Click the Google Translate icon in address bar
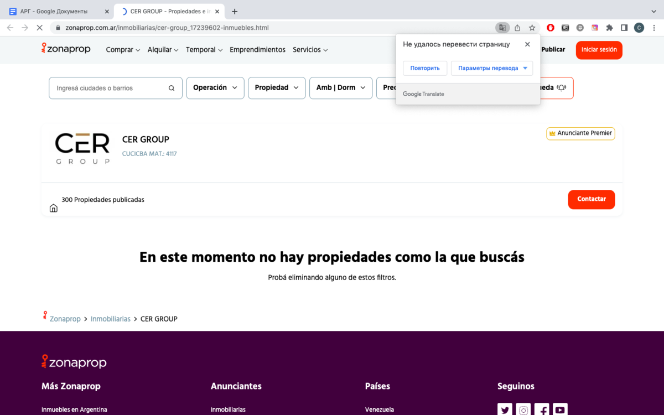 click(502, 28)
